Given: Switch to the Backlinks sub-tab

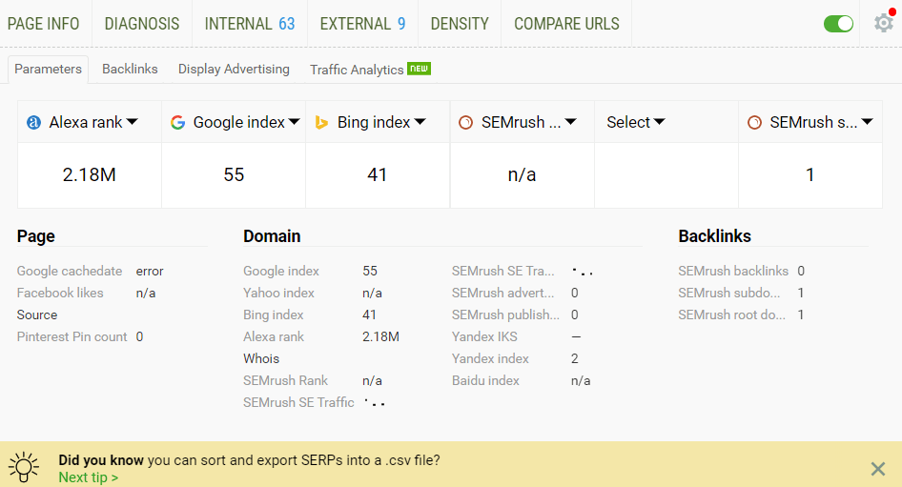Looking at the screenshot, I should pos(130,69).
